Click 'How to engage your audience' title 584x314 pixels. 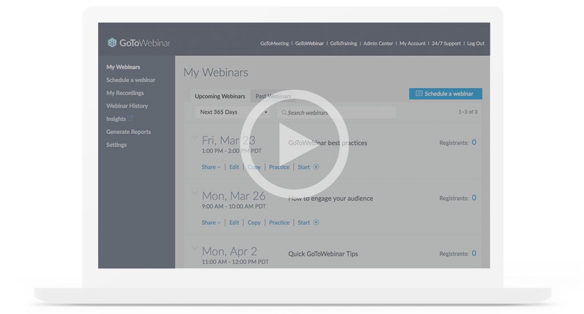(330, 199)
